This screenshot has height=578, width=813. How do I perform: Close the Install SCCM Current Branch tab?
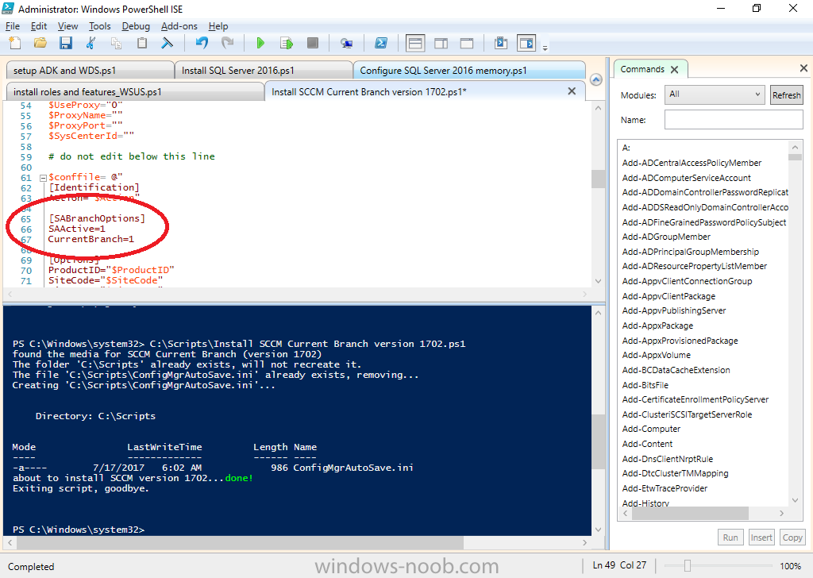572,91
